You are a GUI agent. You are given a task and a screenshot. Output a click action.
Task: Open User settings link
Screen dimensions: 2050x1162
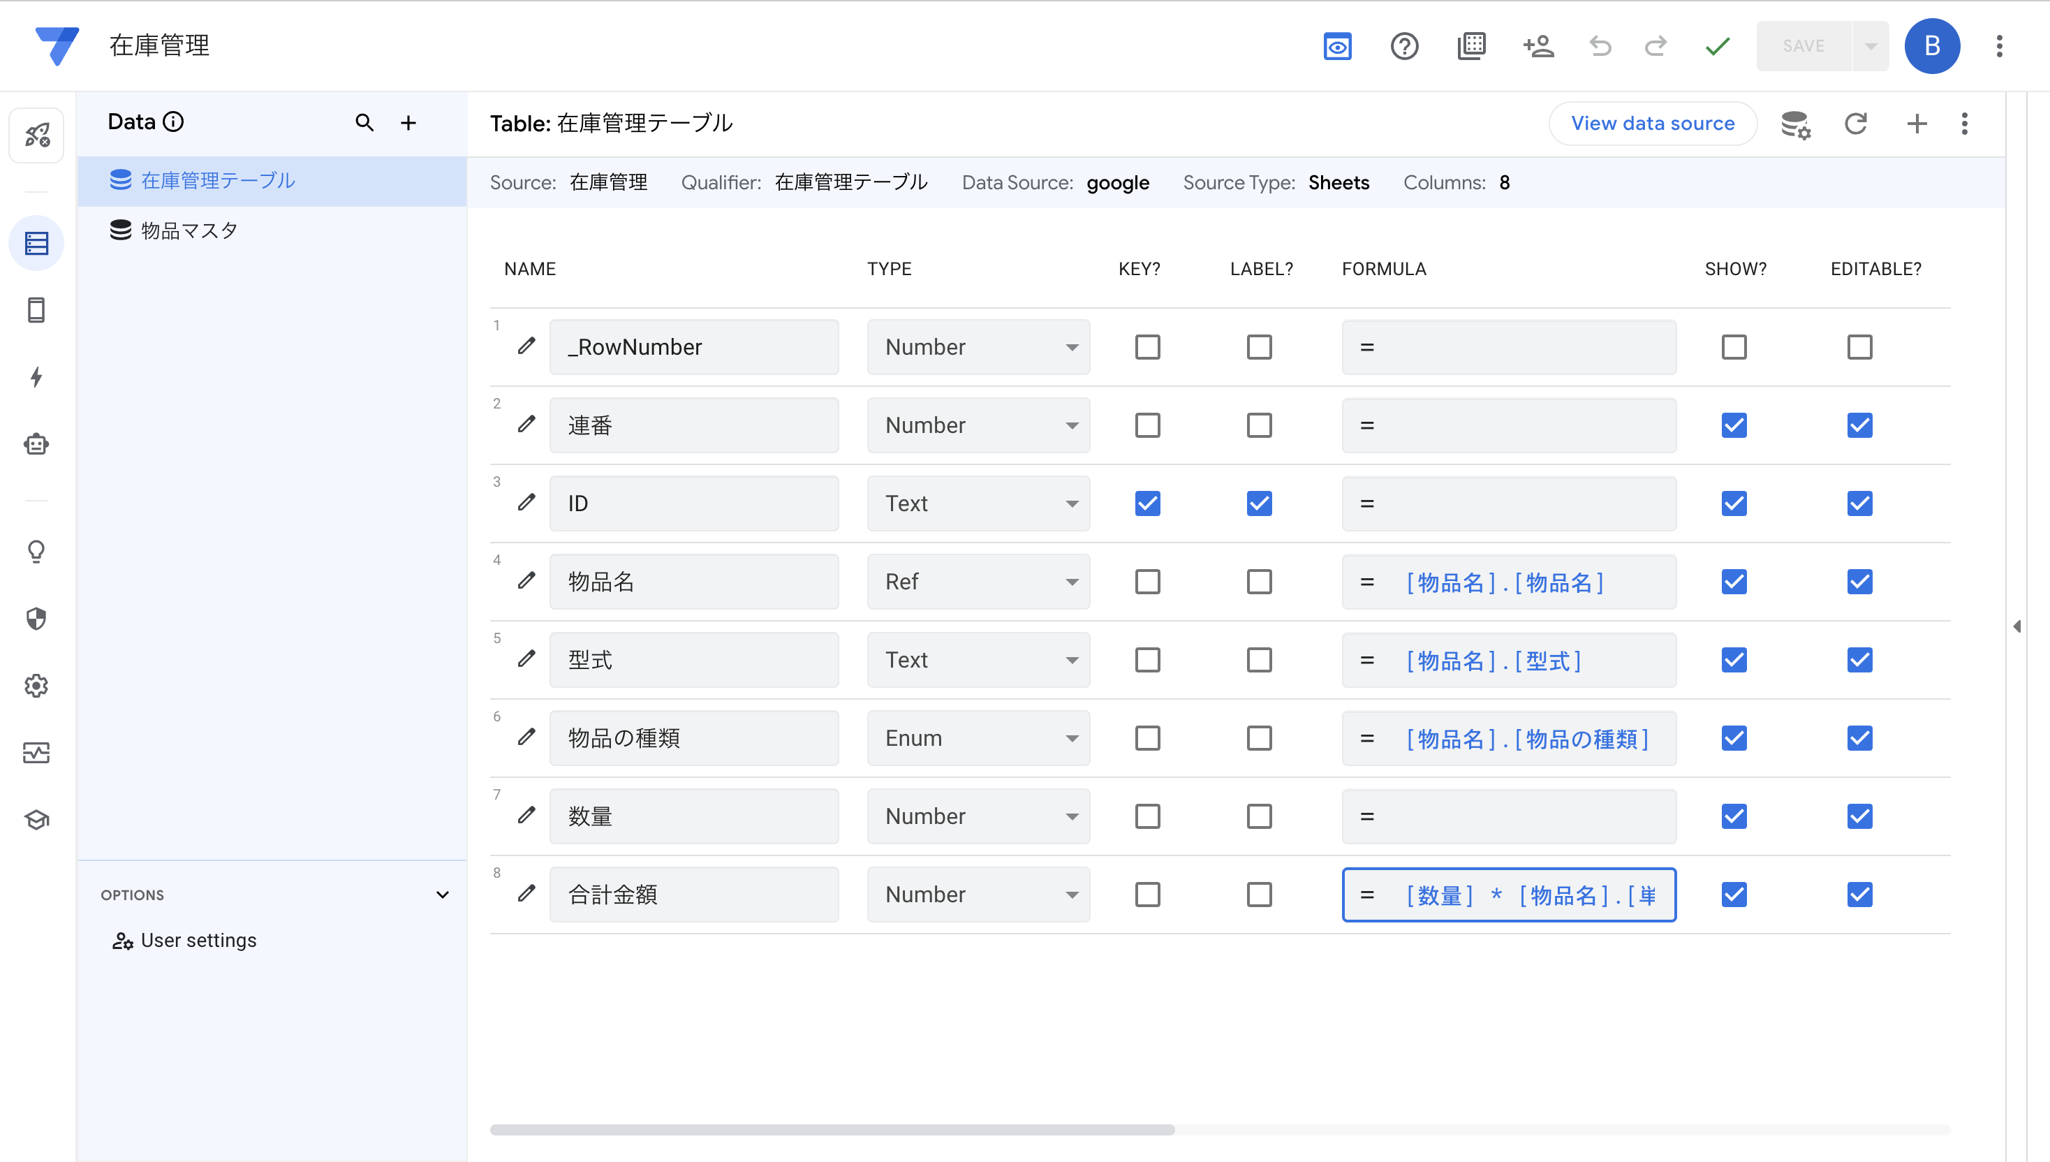coord(198,940)
